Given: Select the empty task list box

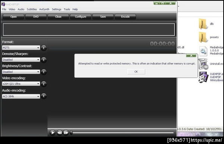Looking at the screenshot, I should point(89,29).
